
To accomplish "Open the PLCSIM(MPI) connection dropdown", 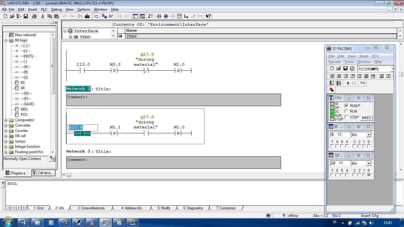I will pyautogui.click(x=393, y=69).
